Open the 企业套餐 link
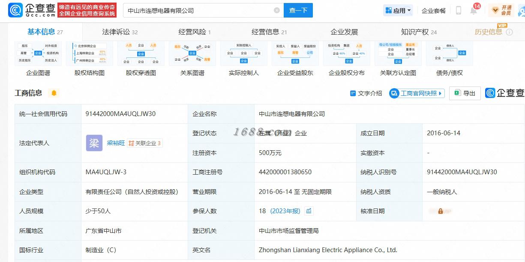 point(434,11)
